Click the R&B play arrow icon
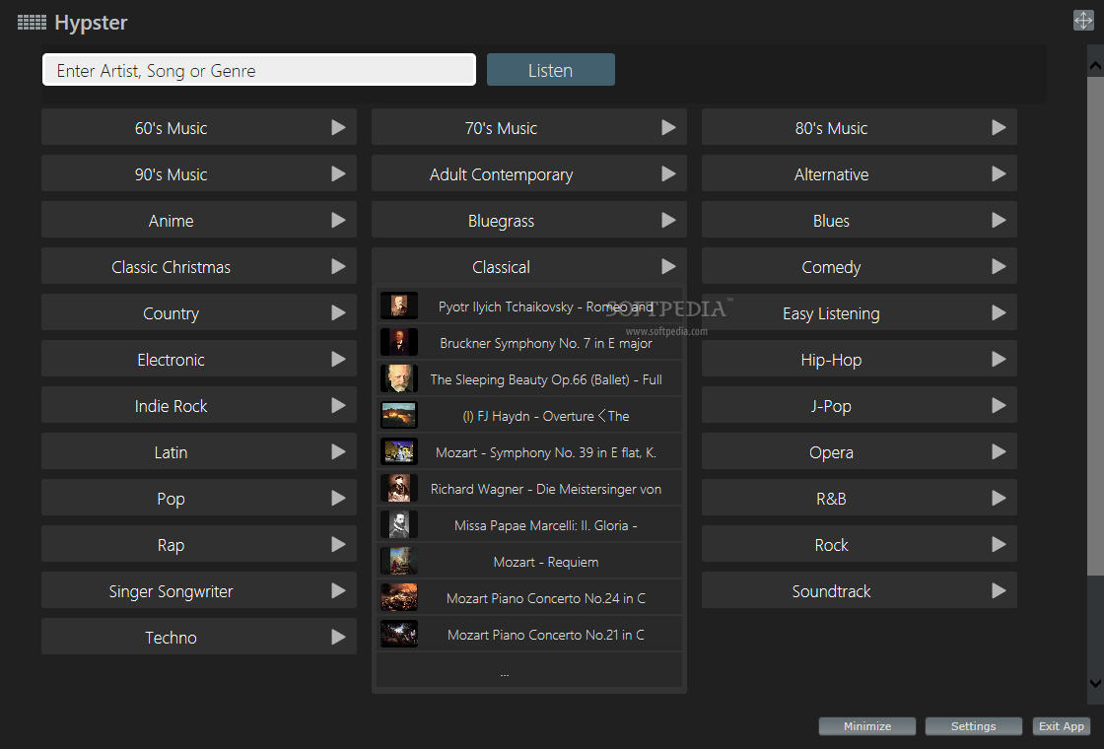This screenshot has width=1104, height=749. [1000, 499]
